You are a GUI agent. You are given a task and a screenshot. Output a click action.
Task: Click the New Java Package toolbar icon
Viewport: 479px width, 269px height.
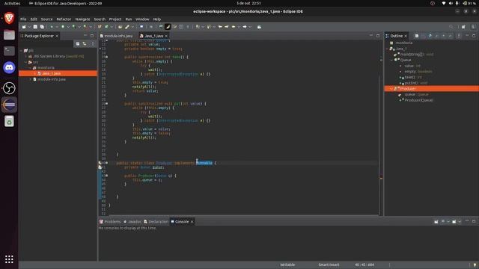[x=100, y=27]
